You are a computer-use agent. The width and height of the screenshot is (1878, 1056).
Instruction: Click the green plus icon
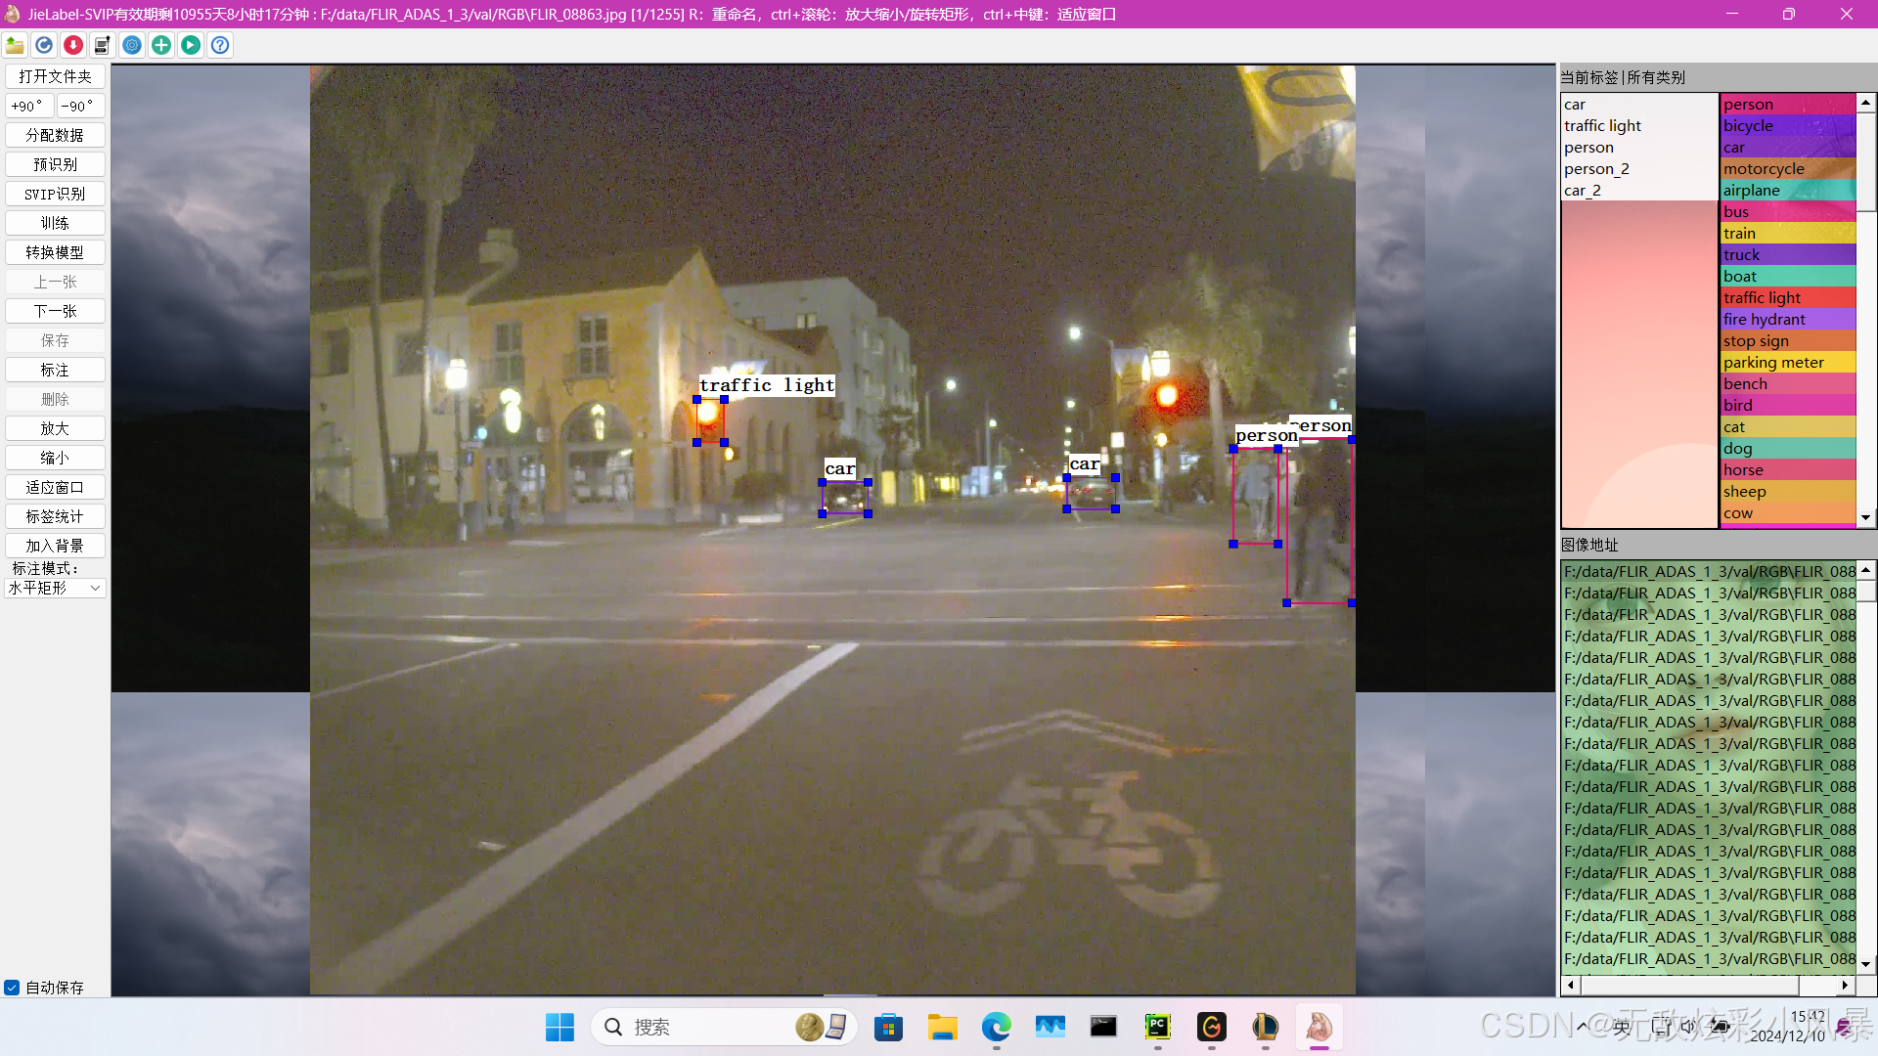(161, 45)
